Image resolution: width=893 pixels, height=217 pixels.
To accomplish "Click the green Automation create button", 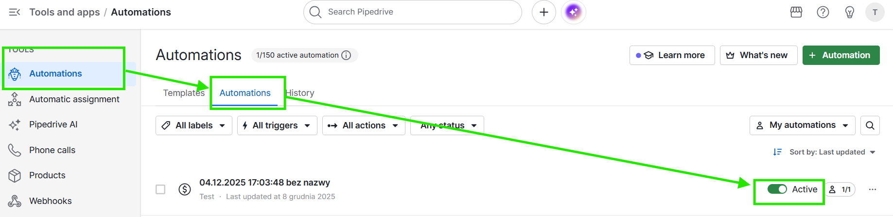I will (x=840, y=55).
